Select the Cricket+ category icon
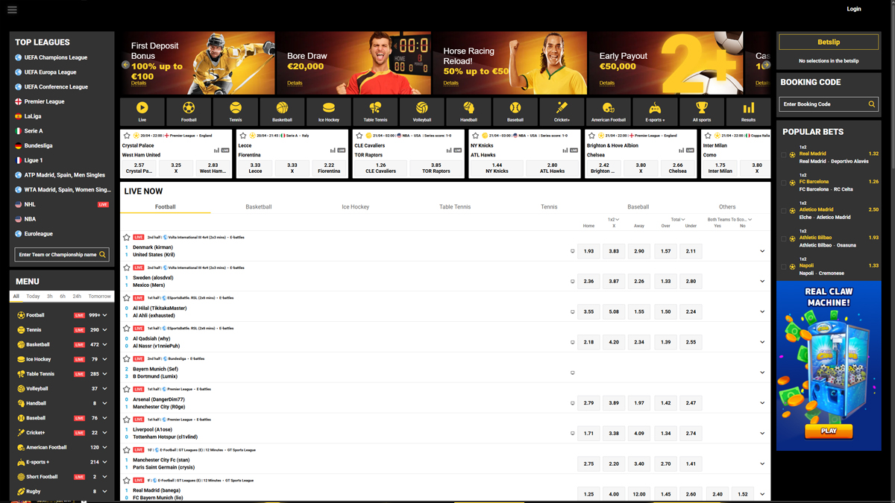The image size is (895, 503). point(562,108)
